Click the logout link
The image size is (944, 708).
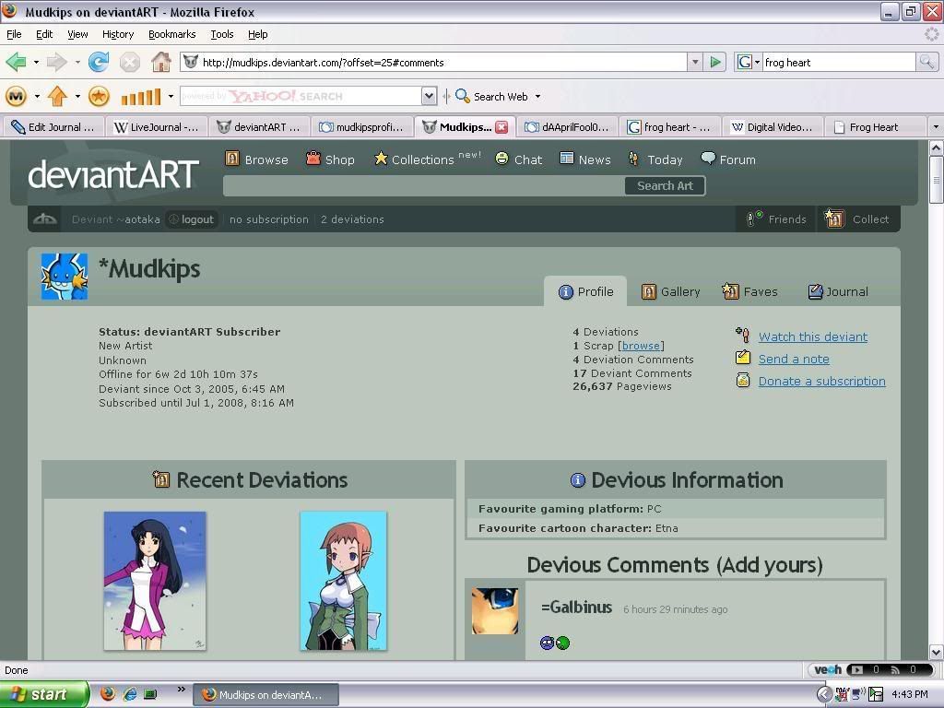pos(192,219)
